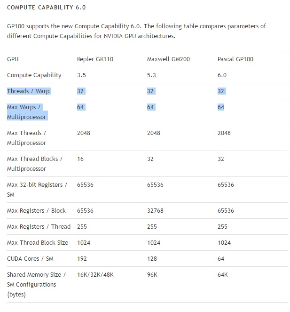Click the Kepler shared memory value 16K/32K/48K

pyautogui.click(x=95, y=275)
